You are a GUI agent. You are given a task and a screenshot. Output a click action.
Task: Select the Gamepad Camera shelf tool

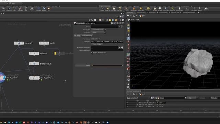tap(206, 9)
